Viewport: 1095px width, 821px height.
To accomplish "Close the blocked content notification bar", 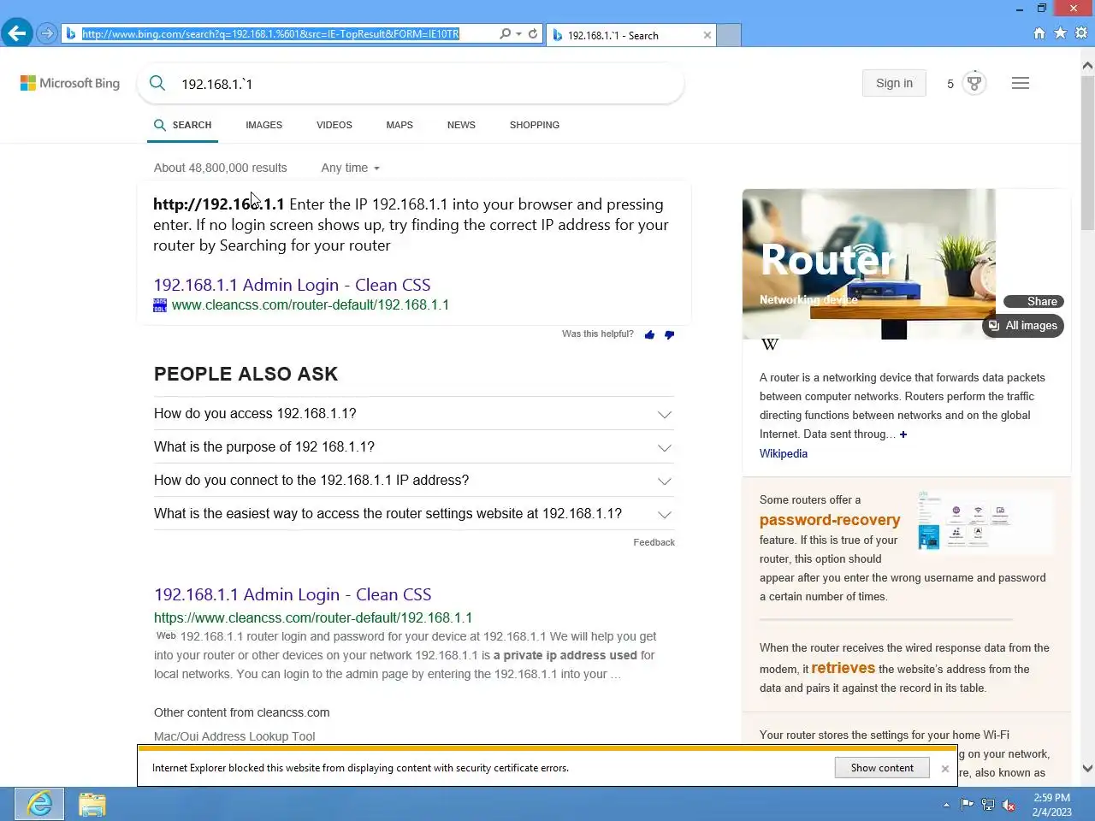I will pyautogui.click(x=945, y=768).
